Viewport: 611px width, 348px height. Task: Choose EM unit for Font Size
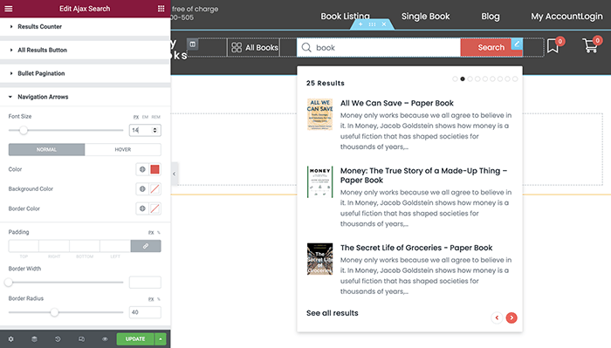tap(146, 117)
